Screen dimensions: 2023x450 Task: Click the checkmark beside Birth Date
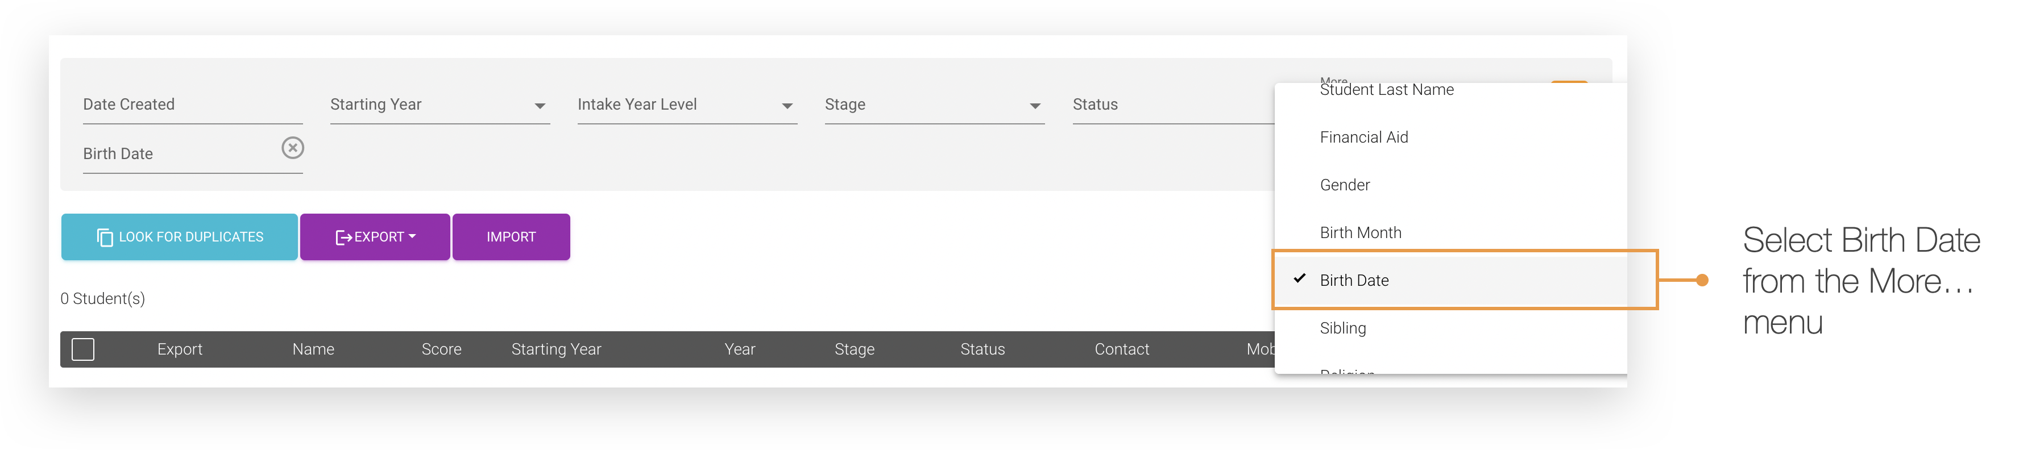pos(1299,279)
